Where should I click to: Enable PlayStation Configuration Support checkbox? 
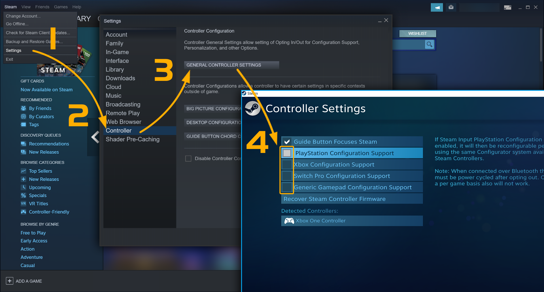click(287, 153)
